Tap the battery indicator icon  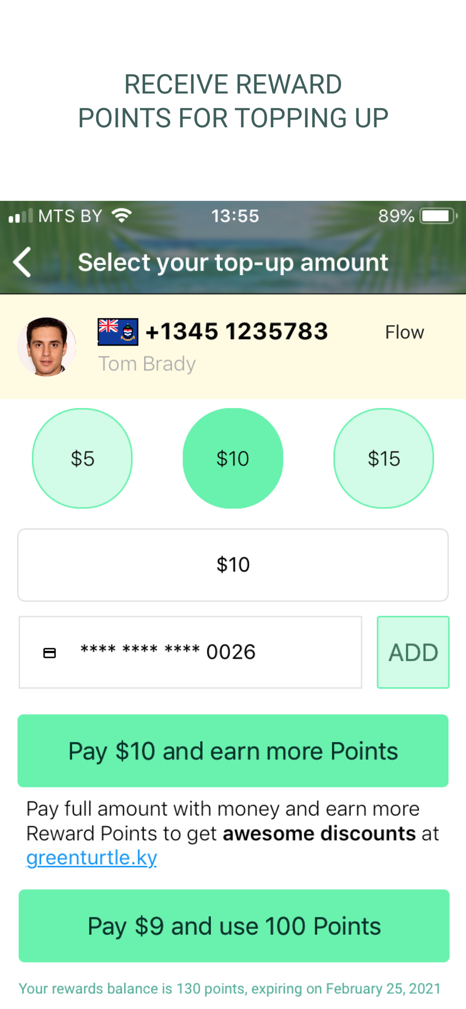439,216
